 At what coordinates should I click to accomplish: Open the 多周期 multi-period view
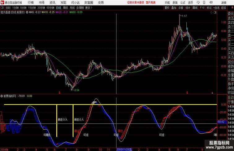click(80, 8)
